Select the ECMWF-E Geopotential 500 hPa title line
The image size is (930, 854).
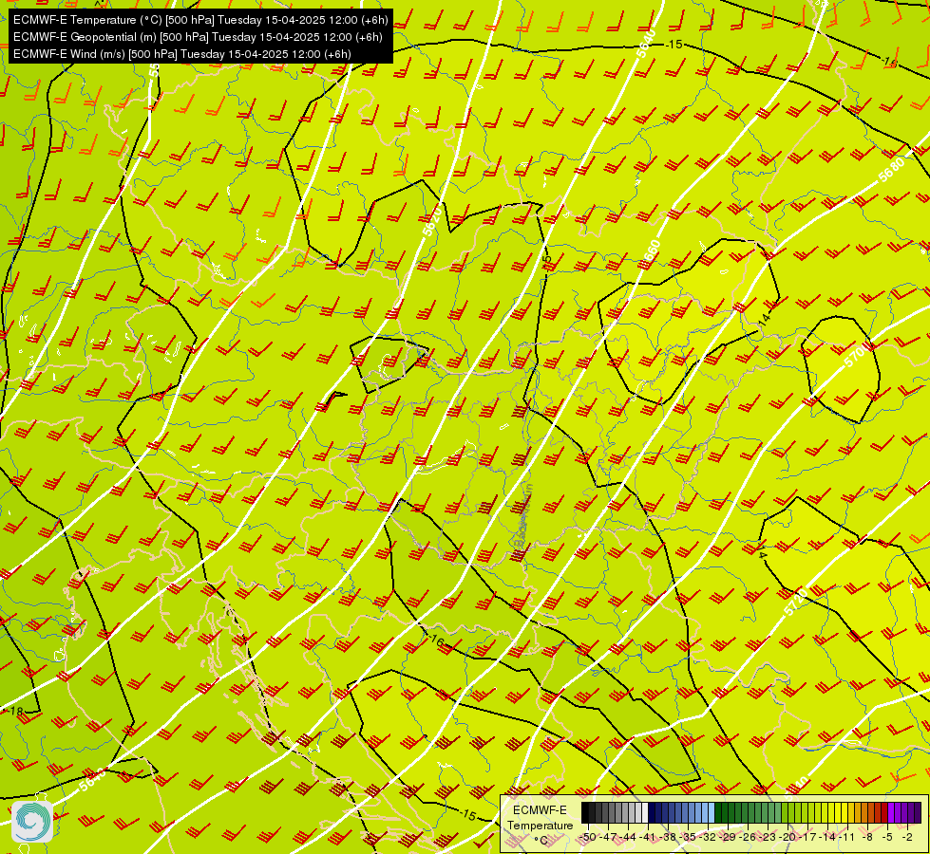click(198, 37)
